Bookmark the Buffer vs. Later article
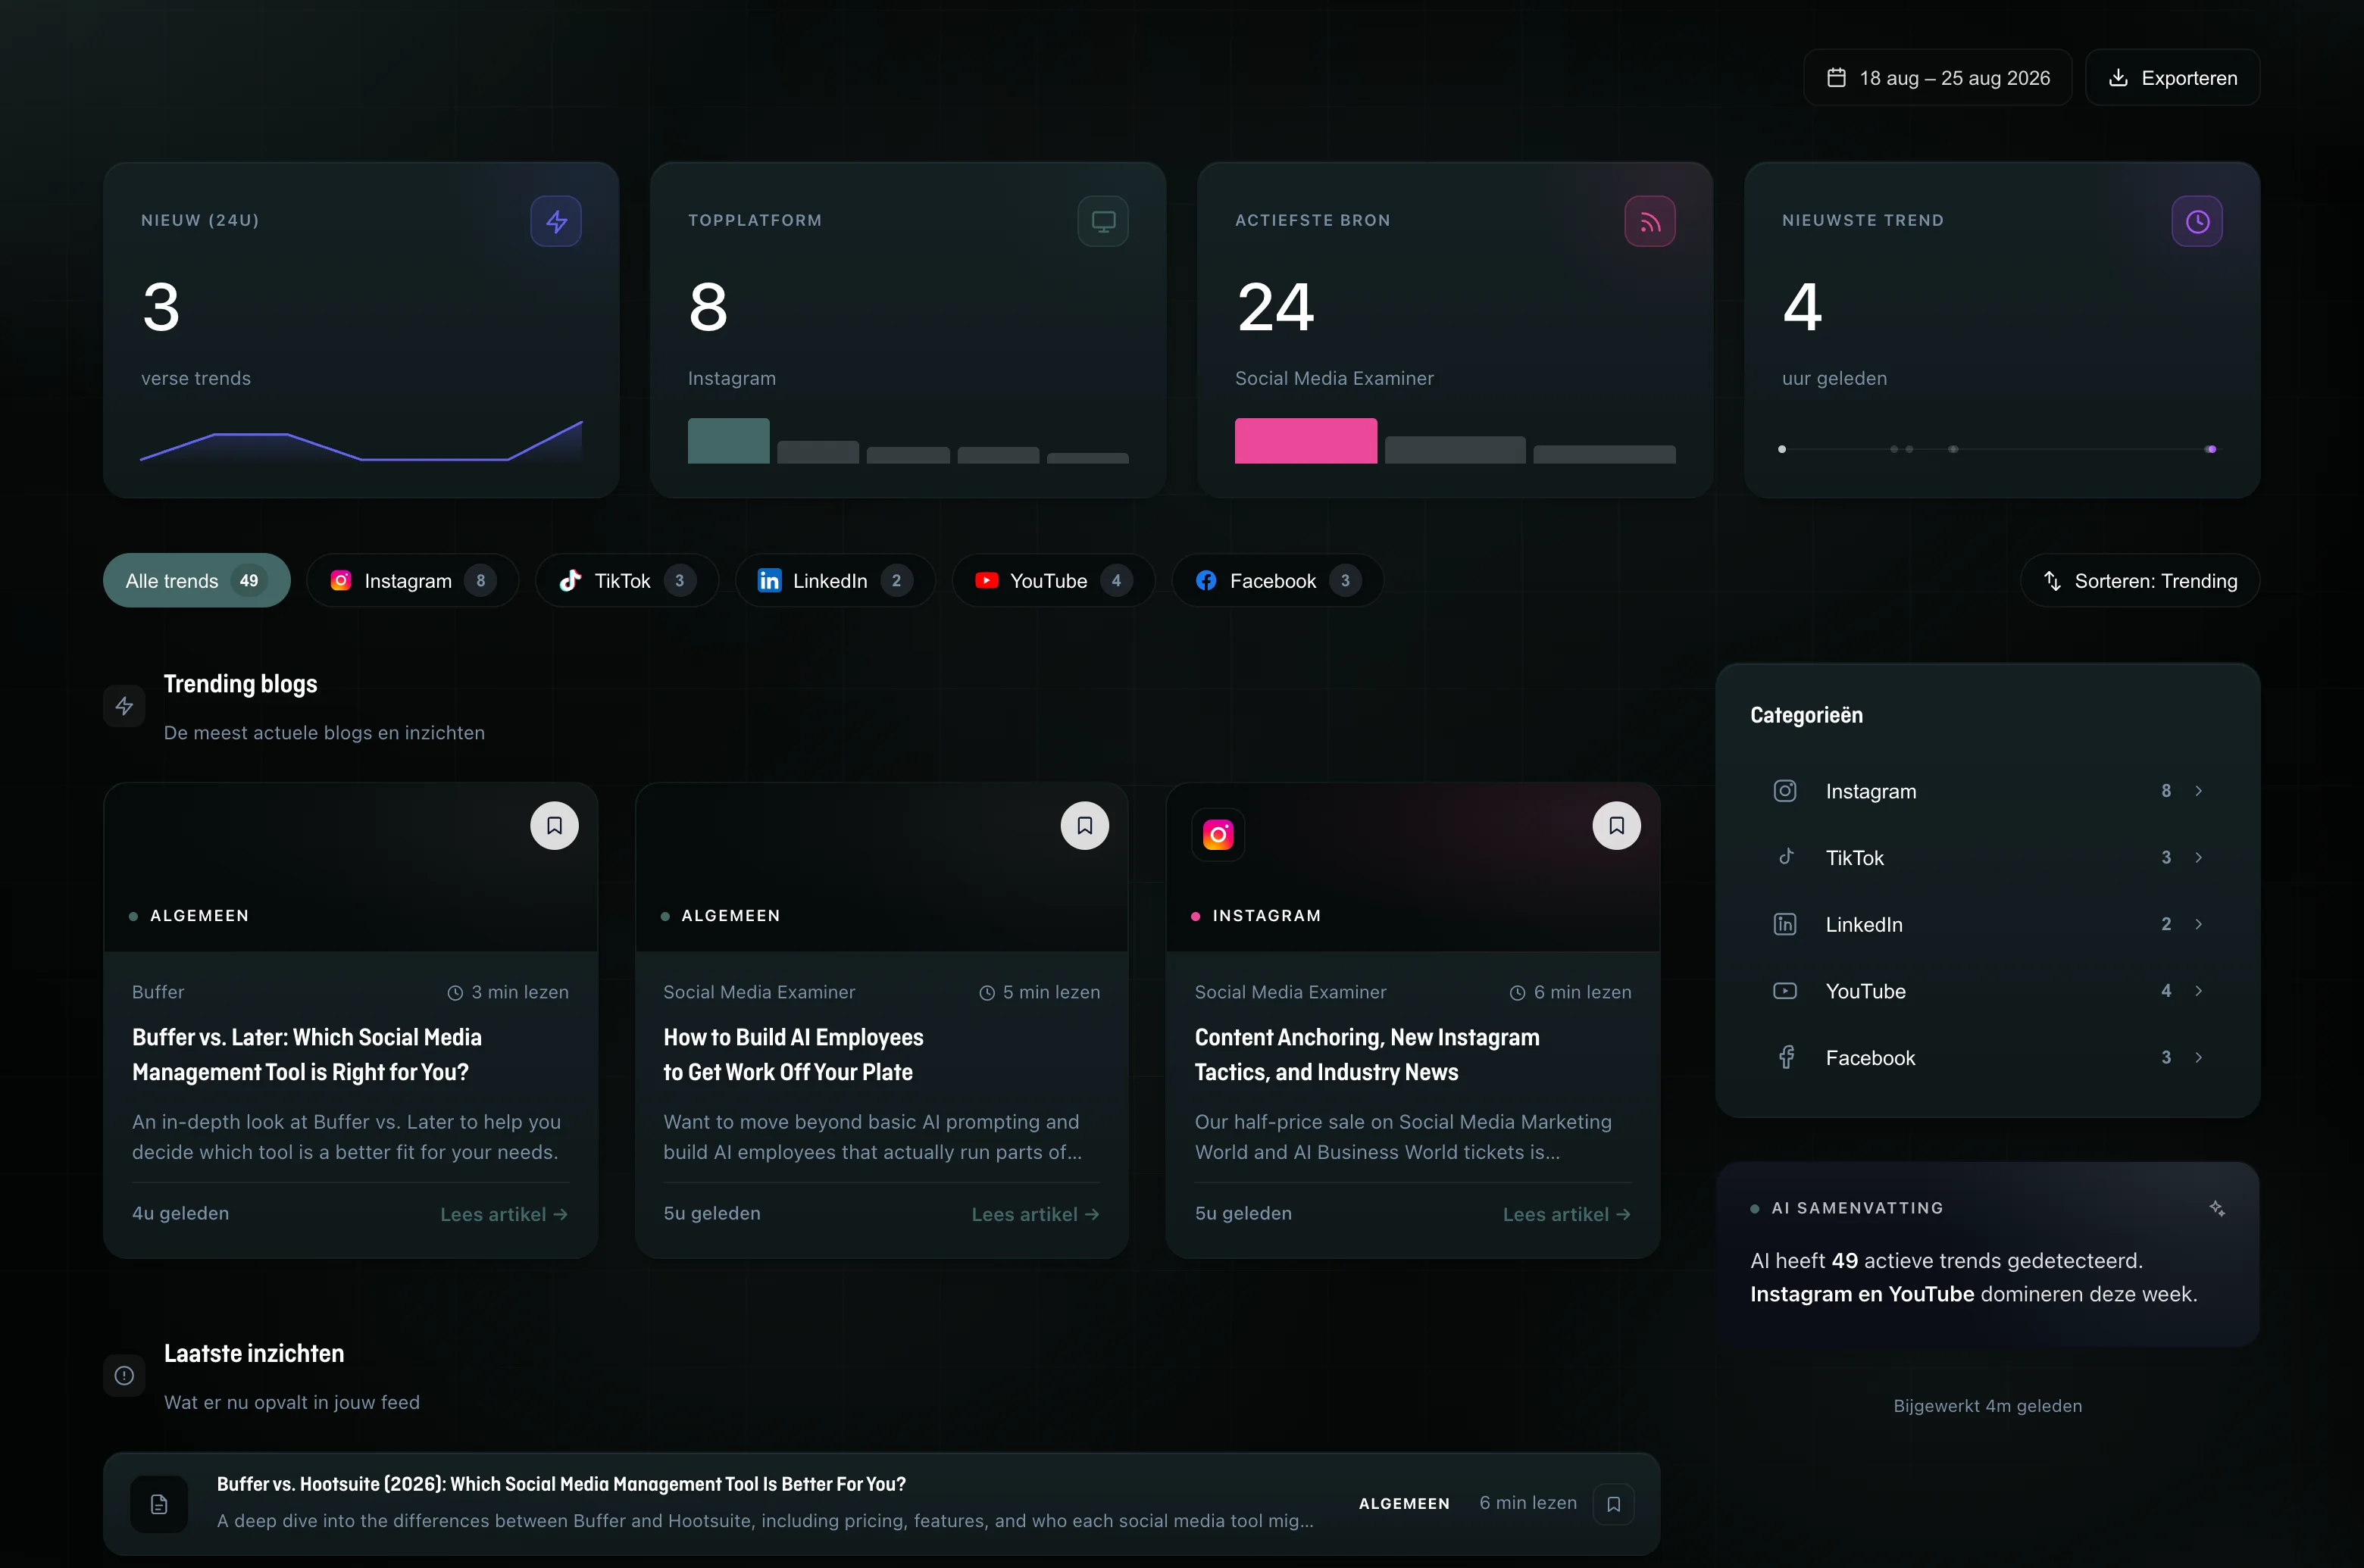This screenshot has height=1568, width=2364. [x=555, y=826]
